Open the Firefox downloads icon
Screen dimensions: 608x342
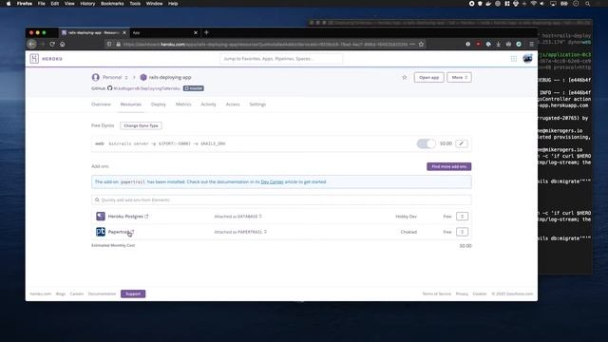pos(498,45)
